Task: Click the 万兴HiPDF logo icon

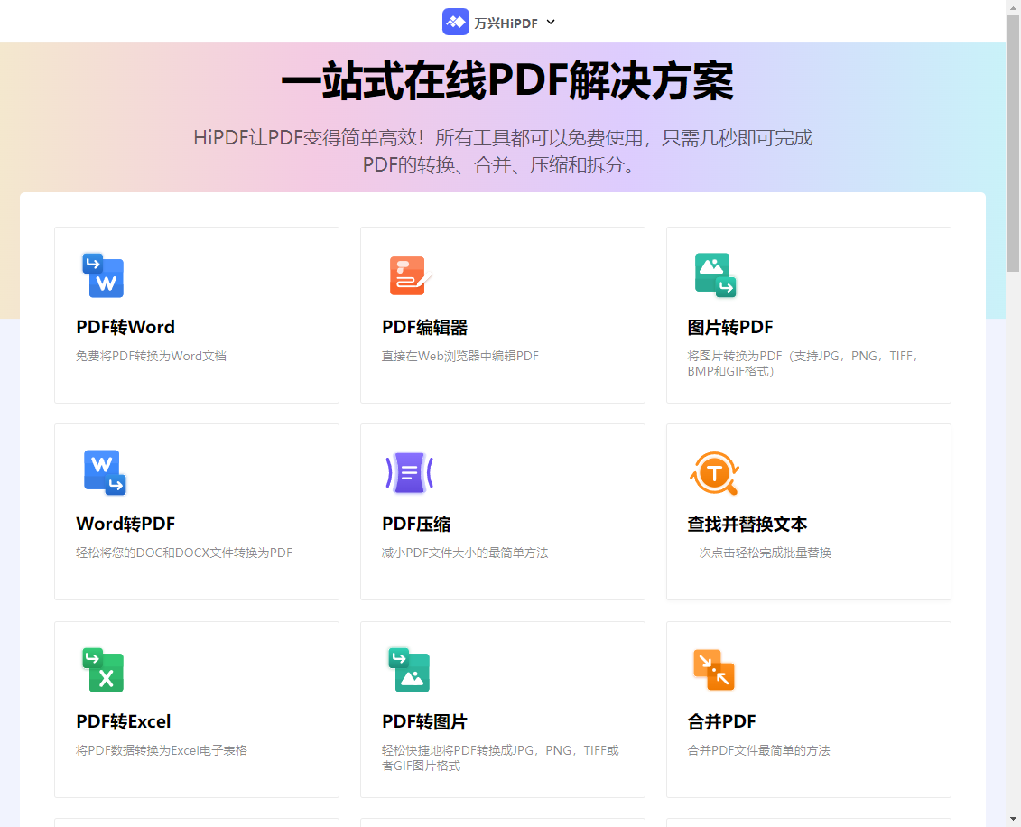Action: click(x=456, y=23)
